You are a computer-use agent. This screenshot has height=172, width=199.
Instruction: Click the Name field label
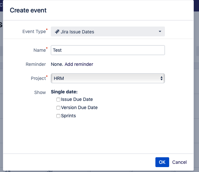coord(40,50)
